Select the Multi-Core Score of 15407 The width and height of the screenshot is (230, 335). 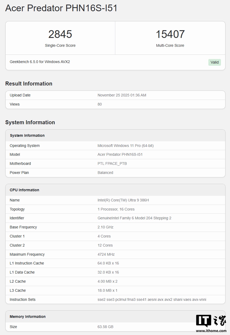170,34
